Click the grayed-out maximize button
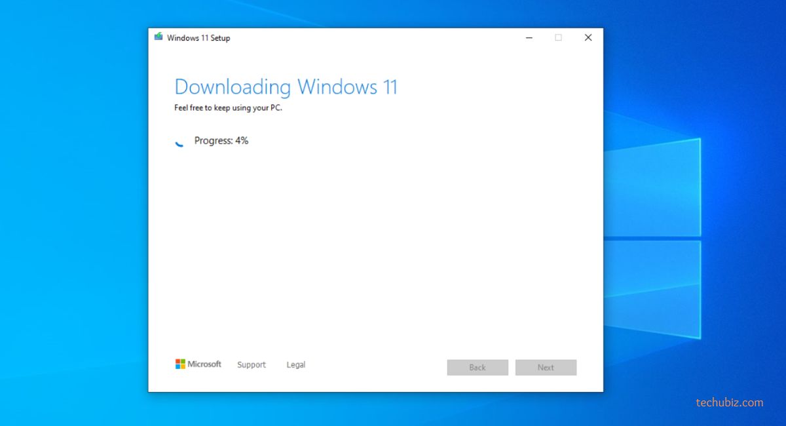This screenshot has width=786, height=426. (x=558, y=38)
